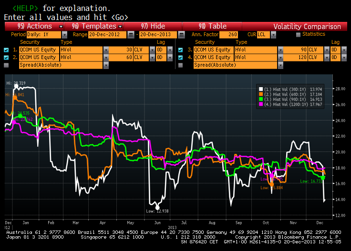The width and height of the screenshot is (351, 251).
Task: Edit the row 1 period value 30
Action: (121, 50)
